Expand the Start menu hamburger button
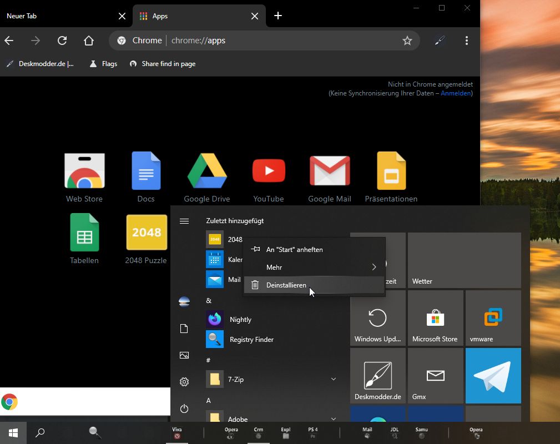Viewport: 560px width, 444px height. (184, 221)
